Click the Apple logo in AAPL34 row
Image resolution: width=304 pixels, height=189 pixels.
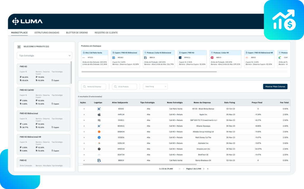pos(99,114)
